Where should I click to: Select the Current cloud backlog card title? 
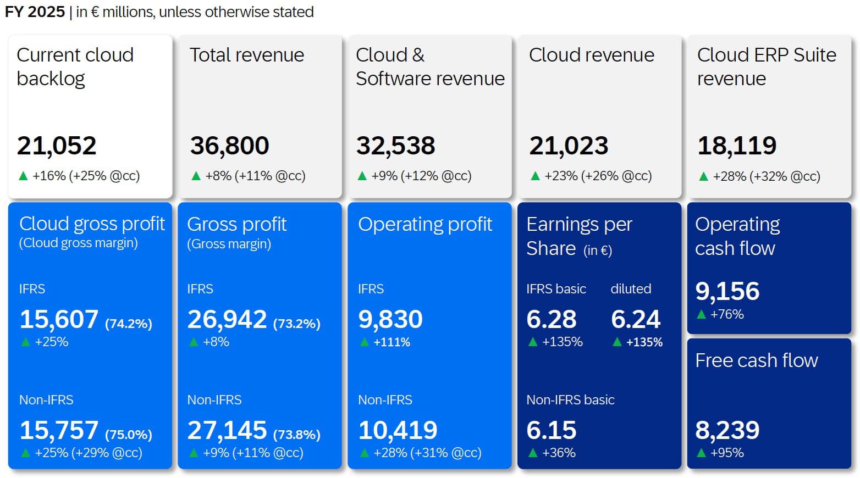click(75, 66)
